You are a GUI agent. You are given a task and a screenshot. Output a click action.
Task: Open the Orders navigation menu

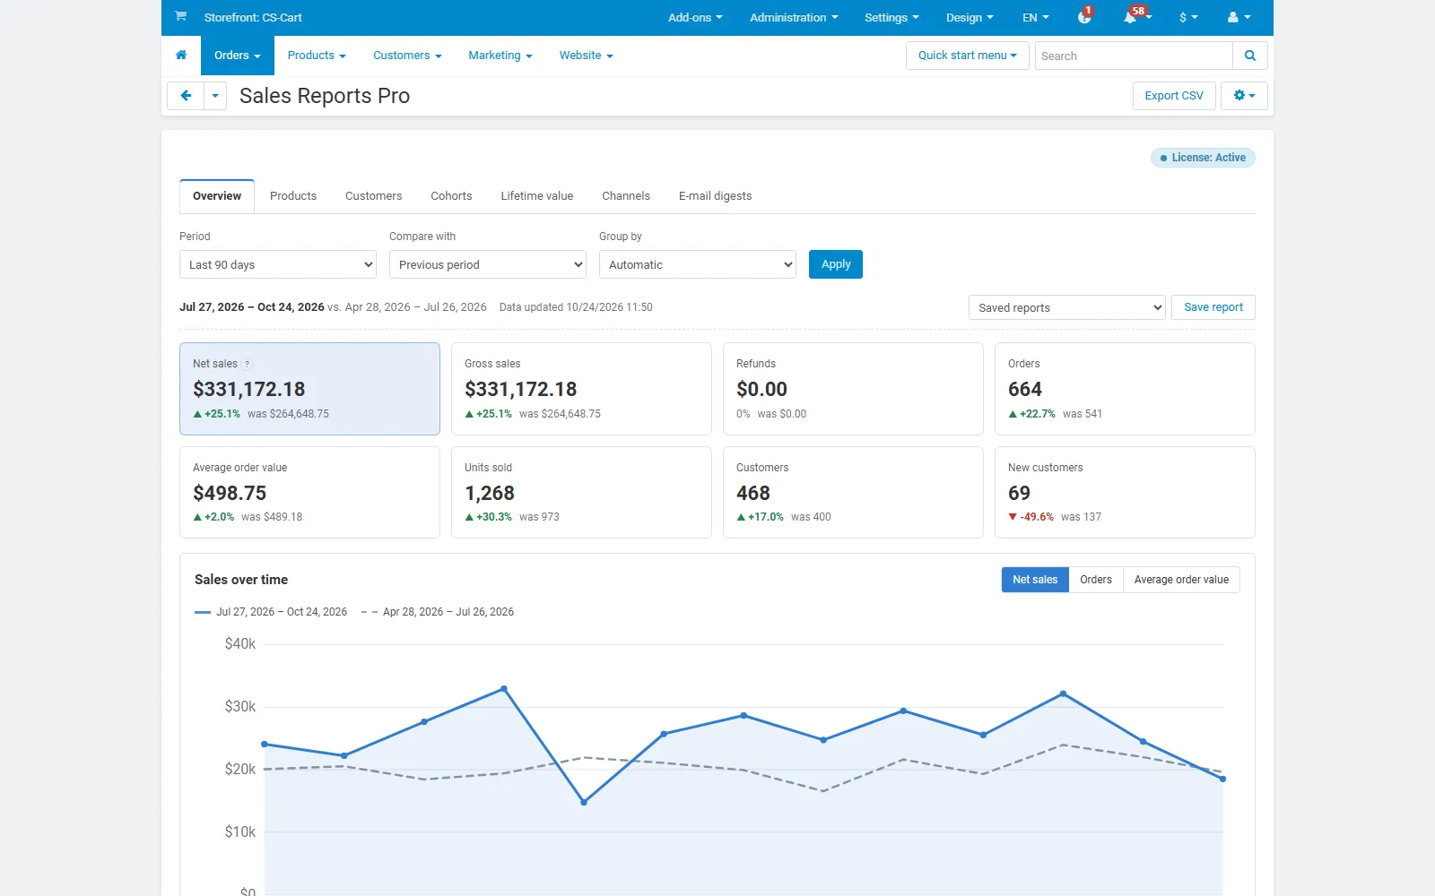coord(238,56)
